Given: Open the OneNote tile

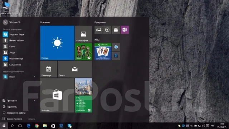Looking at the screenshot, I should pyautogui.click(x=125, y=30).
